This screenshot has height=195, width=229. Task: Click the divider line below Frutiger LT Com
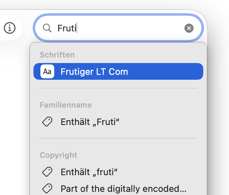[118, 88]
